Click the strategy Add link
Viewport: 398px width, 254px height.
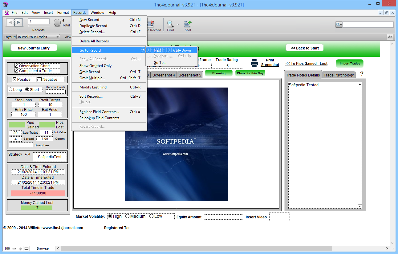pos(27,155)
